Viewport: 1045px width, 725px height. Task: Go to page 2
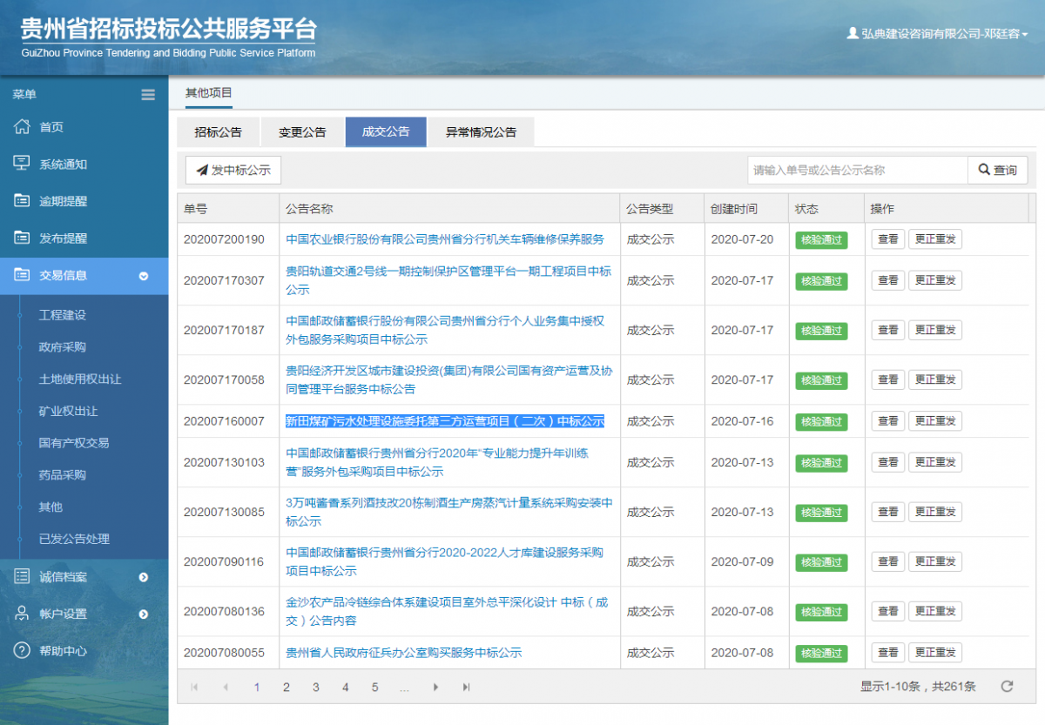286,687
